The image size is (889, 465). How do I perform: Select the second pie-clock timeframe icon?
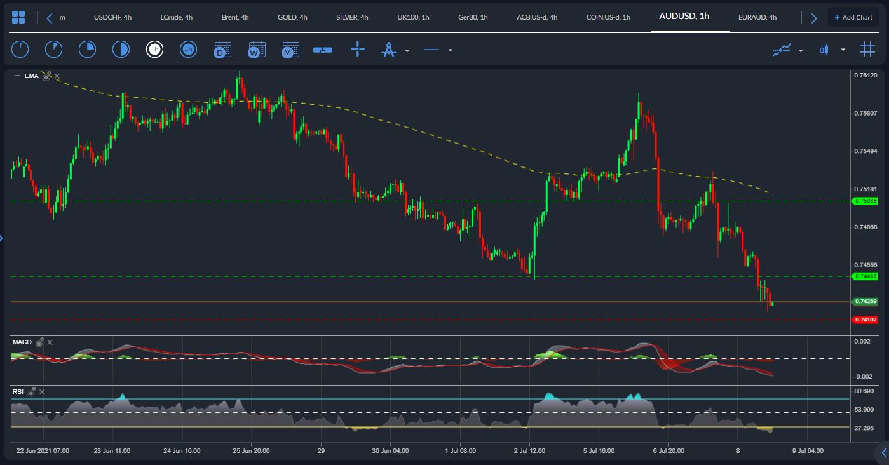pos(54,49)
